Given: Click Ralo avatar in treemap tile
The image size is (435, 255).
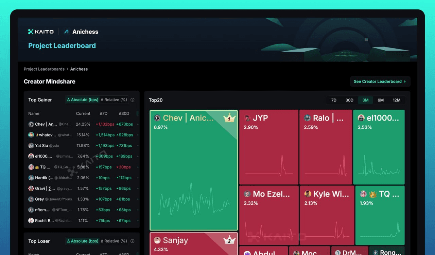Looking at the screenshot, I should tap(307, 118).
